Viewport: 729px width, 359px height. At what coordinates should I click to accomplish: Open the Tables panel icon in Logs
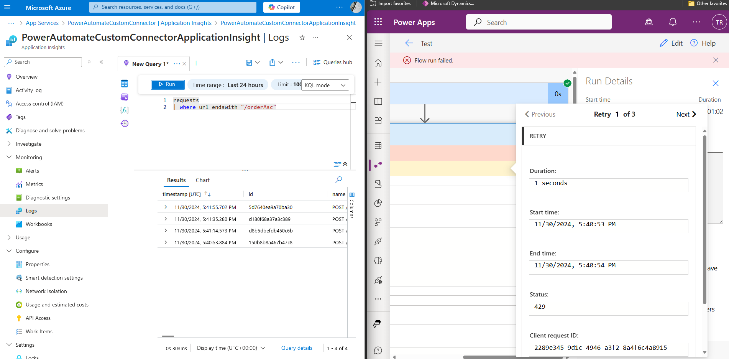[125, 84]
